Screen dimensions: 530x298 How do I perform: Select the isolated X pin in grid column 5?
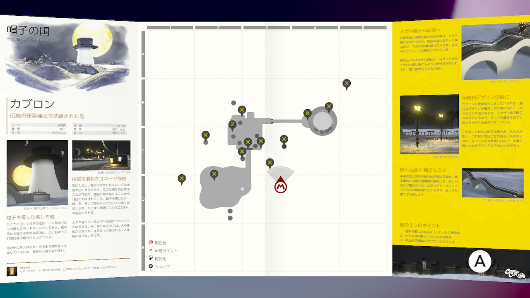(x=347, y=84)
